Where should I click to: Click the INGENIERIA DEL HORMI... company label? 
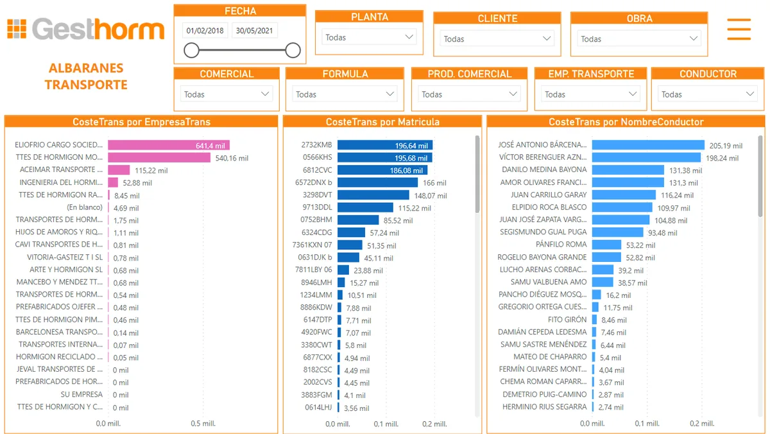pos(61,182)
